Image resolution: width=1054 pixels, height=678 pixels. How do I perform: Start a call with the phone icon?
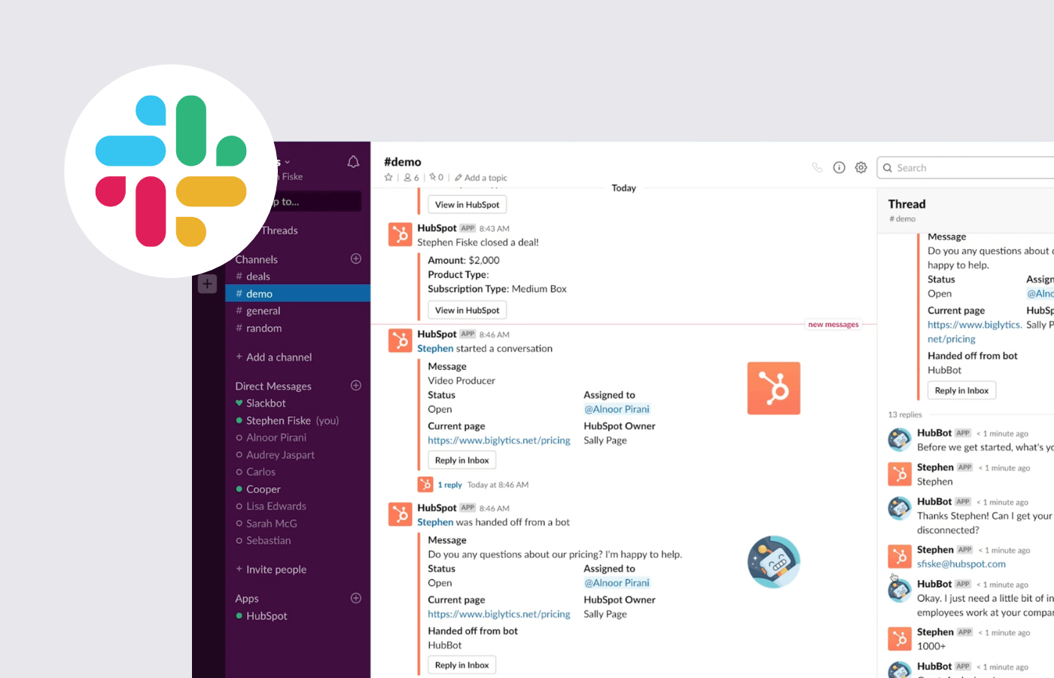coord(817,167)
